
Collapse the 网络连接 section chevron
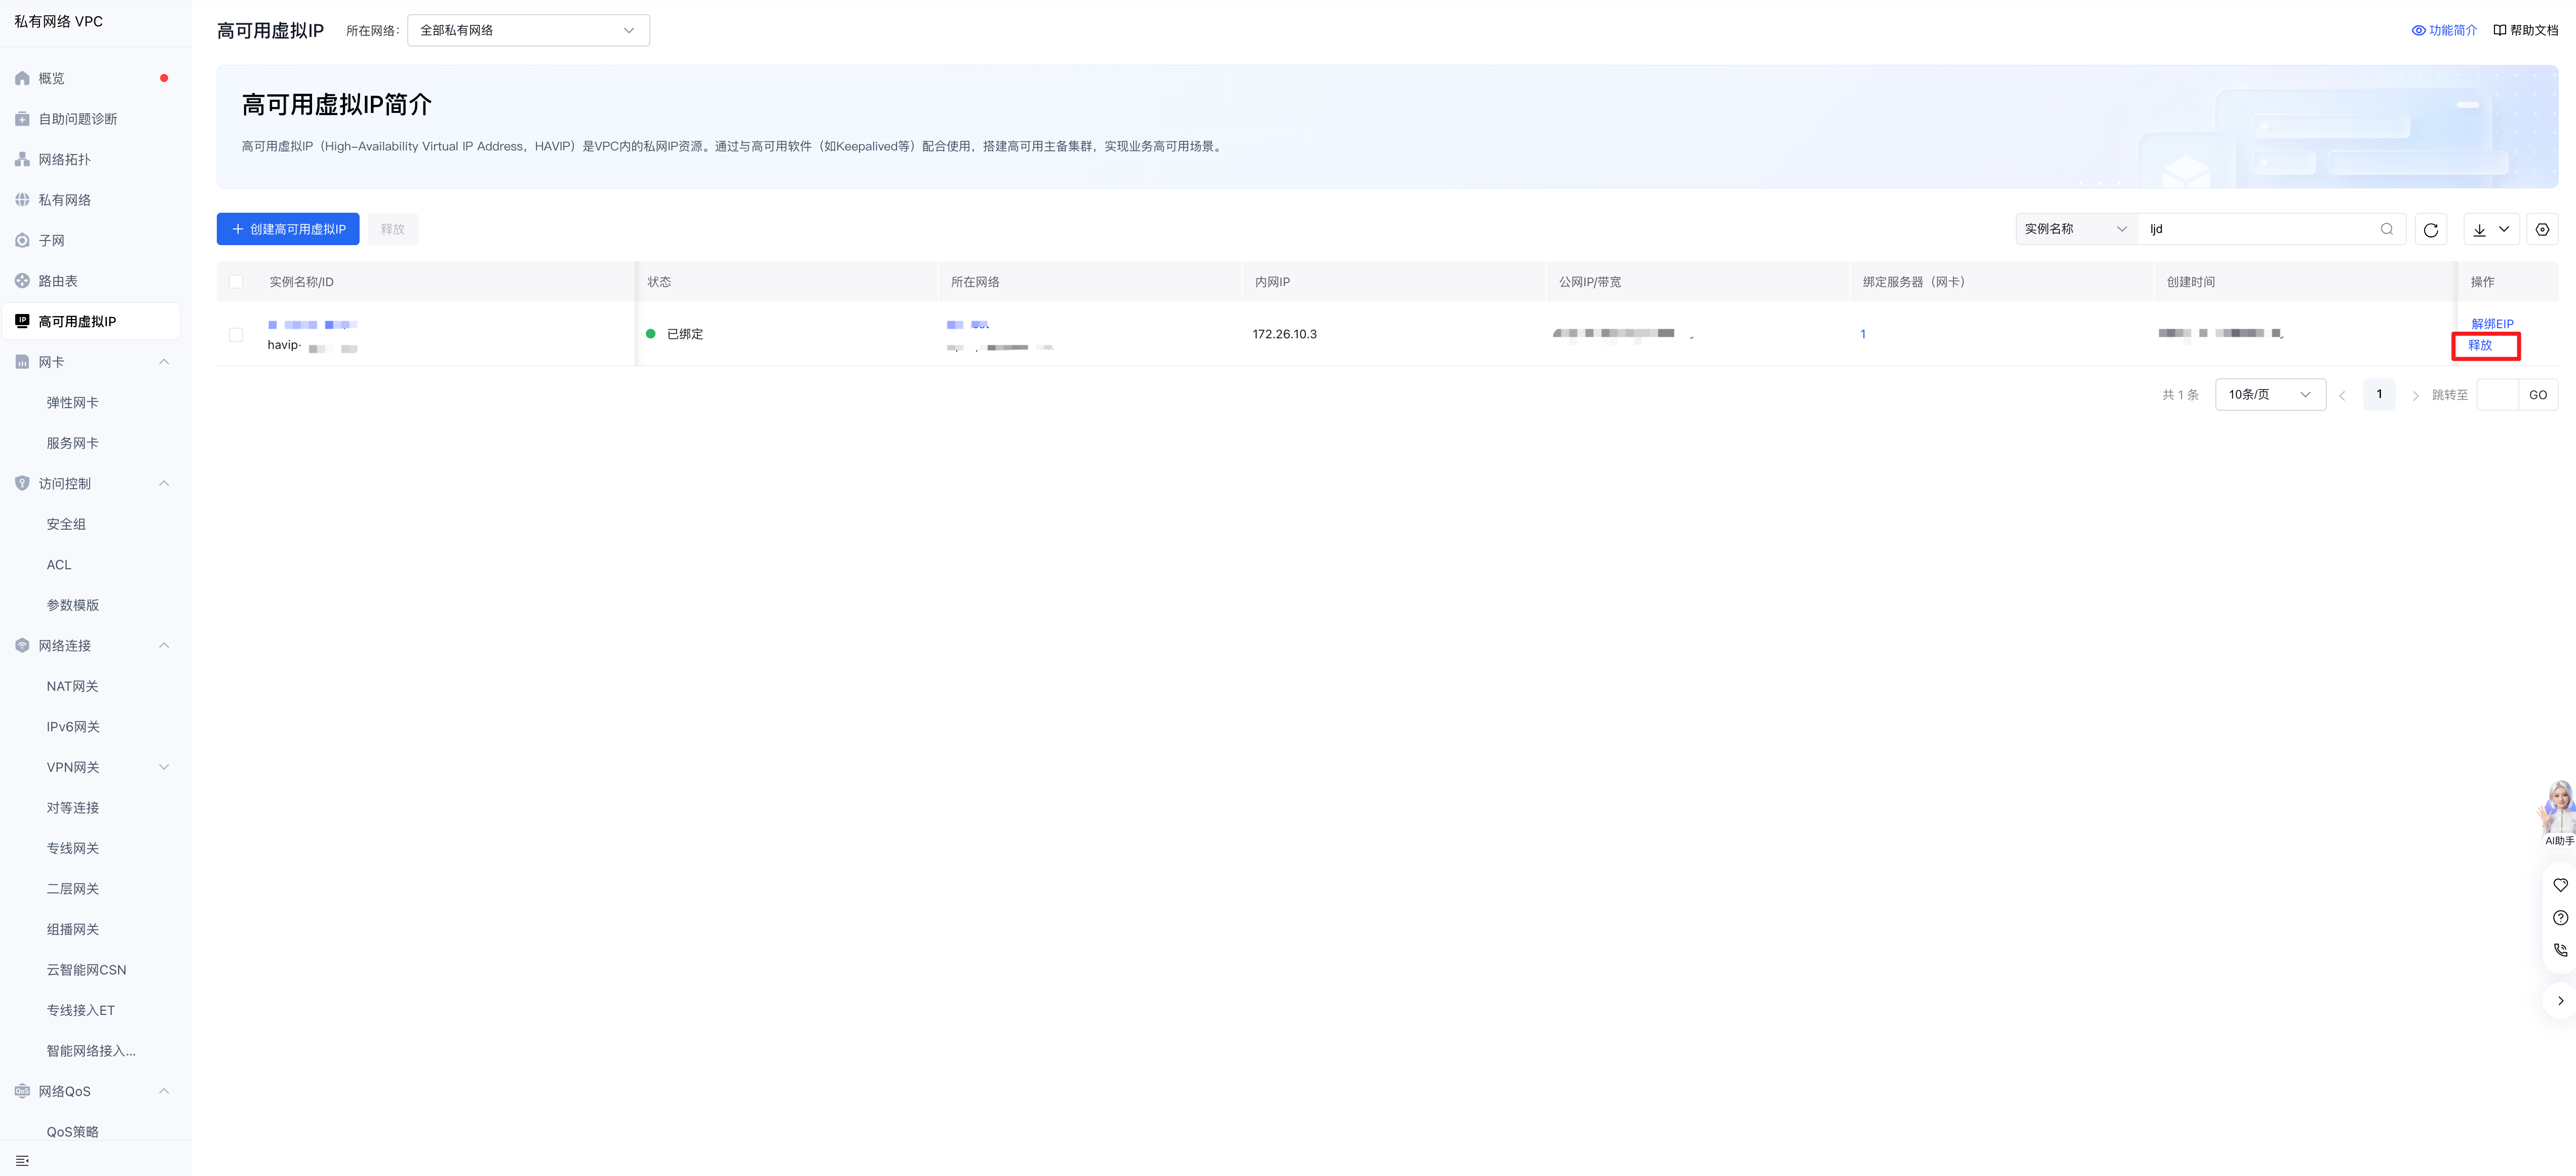pos(164,645)
